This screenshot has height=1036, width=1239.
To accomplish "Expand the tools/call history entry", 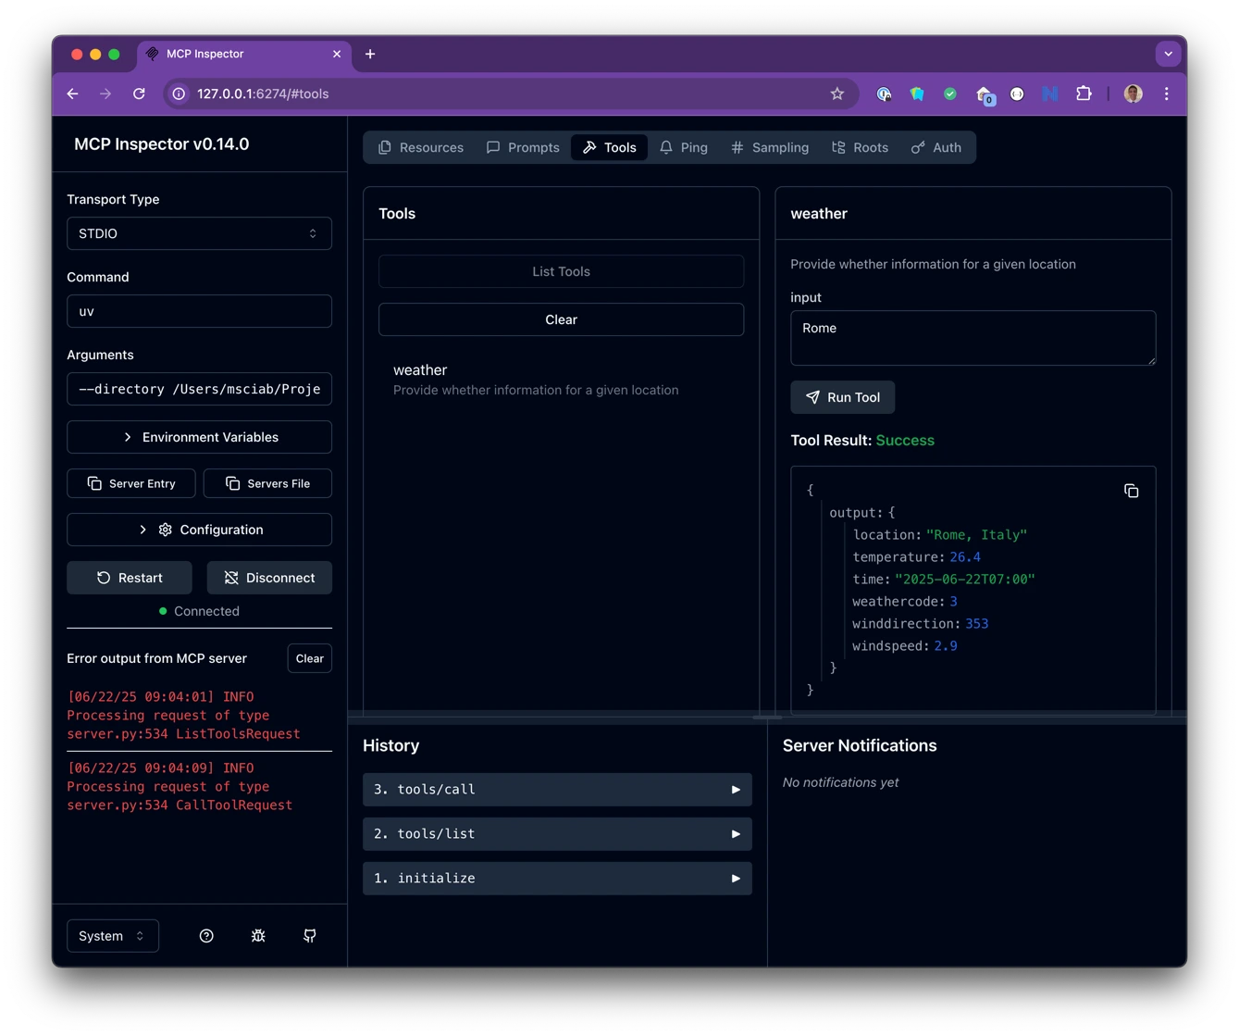I will click(557, 790).
